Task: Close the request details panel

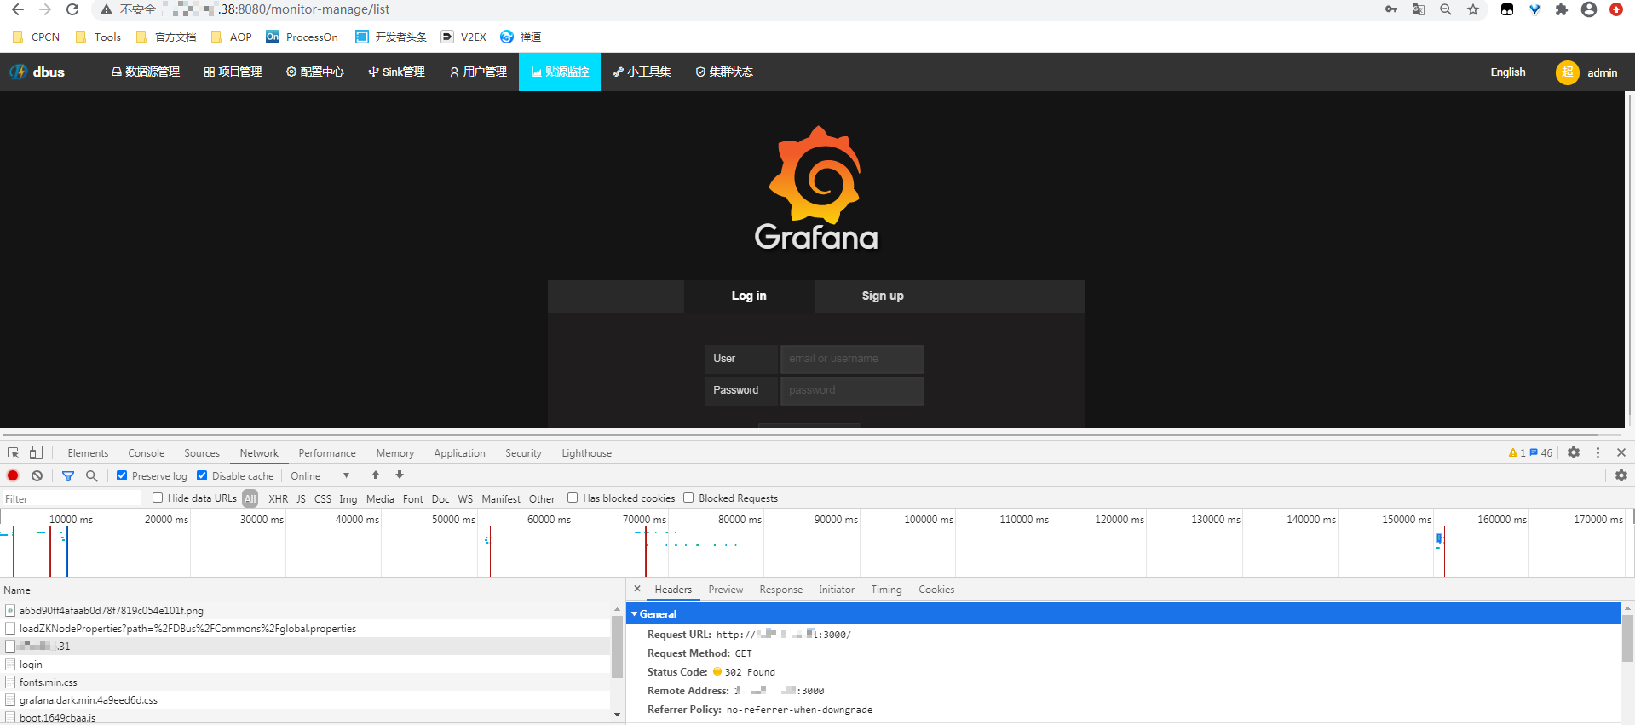Action: (636, 589)
